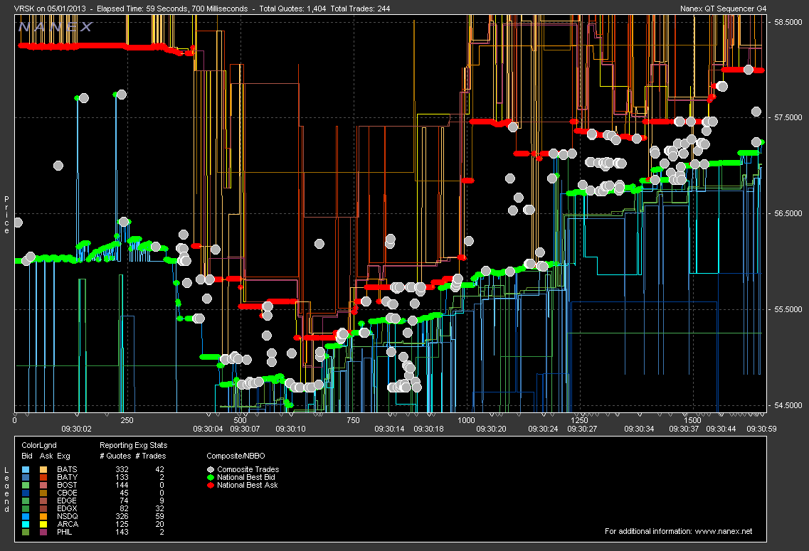Click the PHIL exchange label

point(65,532)
